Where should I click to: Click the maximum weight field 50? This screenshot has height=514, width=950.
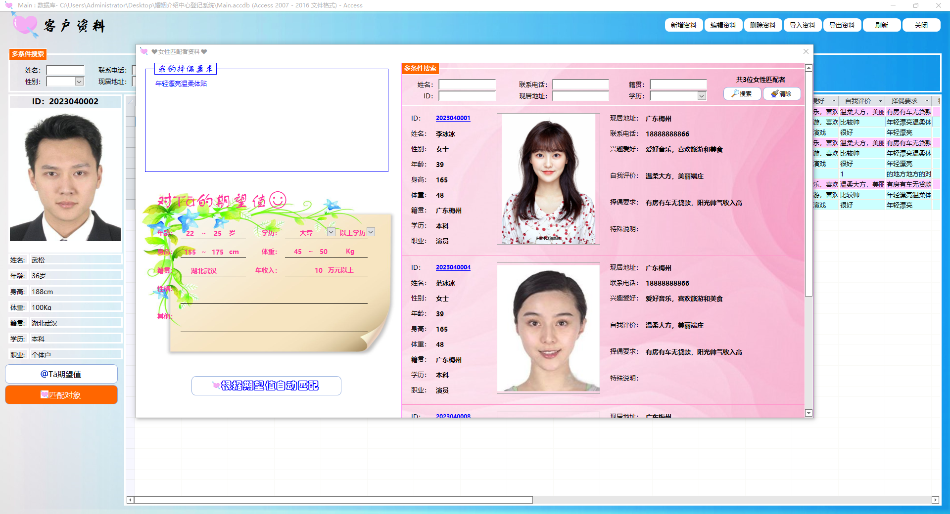coord(324,252)
